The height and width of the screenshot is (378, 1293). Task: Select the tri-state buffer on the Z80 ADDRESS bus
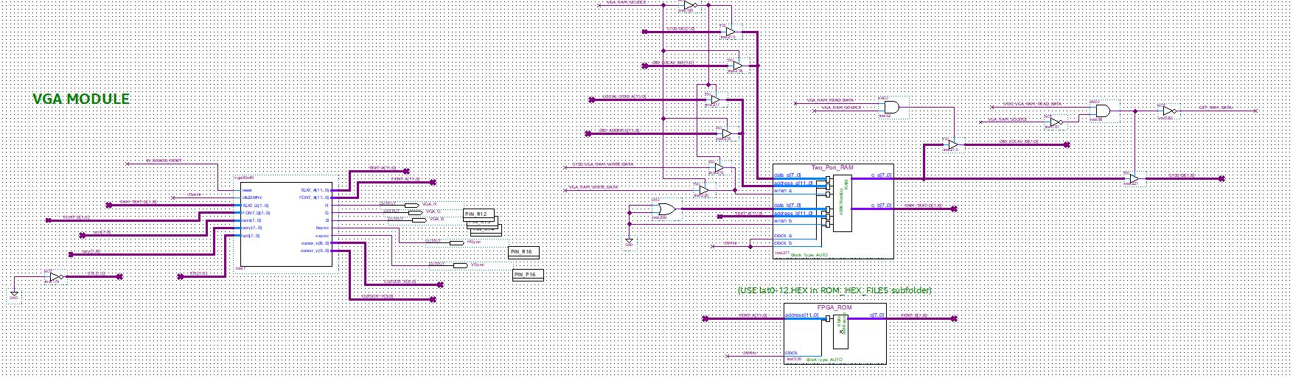coord(727,133)
